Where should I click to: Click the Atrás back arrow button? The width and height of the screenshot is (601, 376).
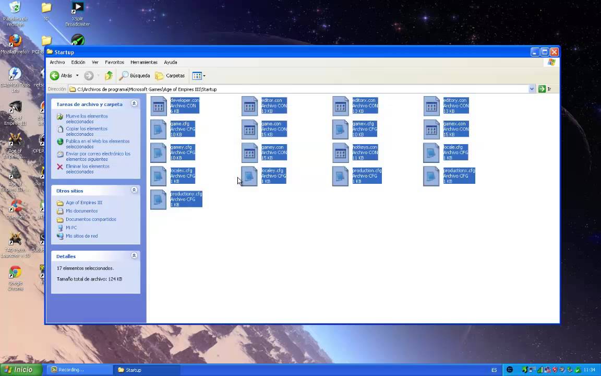(61, 76)
